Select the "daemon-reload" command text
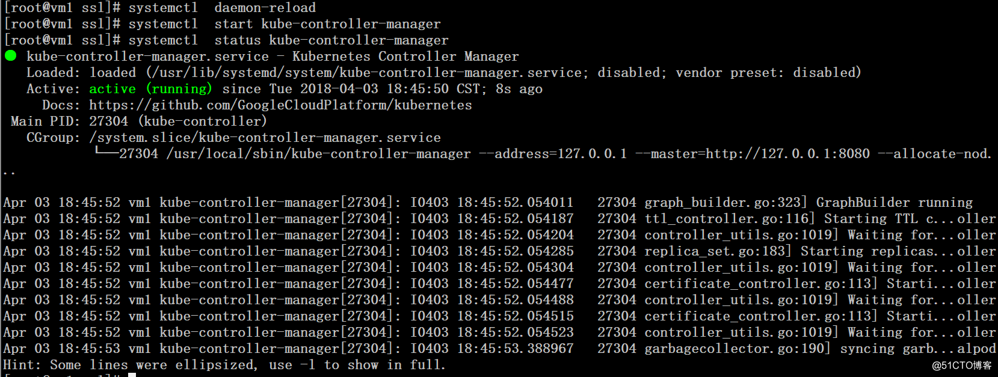 pyautogui.click(x=265, y=8)
